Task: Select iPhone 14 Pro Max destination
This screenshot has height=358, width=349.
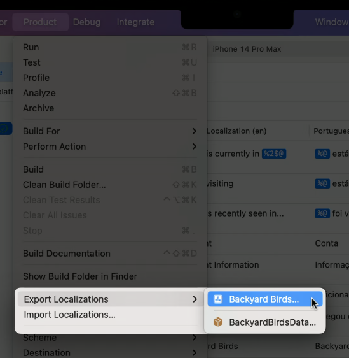Action: pos(247,49)
